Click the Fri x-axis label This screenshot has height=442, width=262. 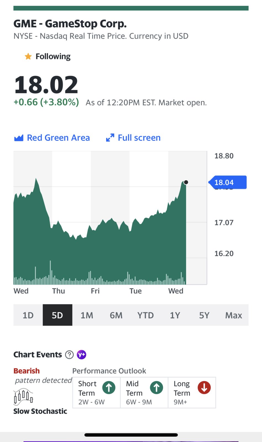coord(95,291)
